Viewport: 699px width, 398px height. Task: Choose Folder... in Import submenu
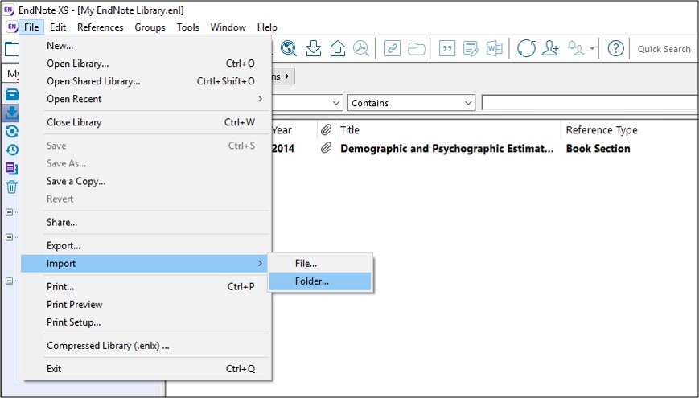(320, 281)
